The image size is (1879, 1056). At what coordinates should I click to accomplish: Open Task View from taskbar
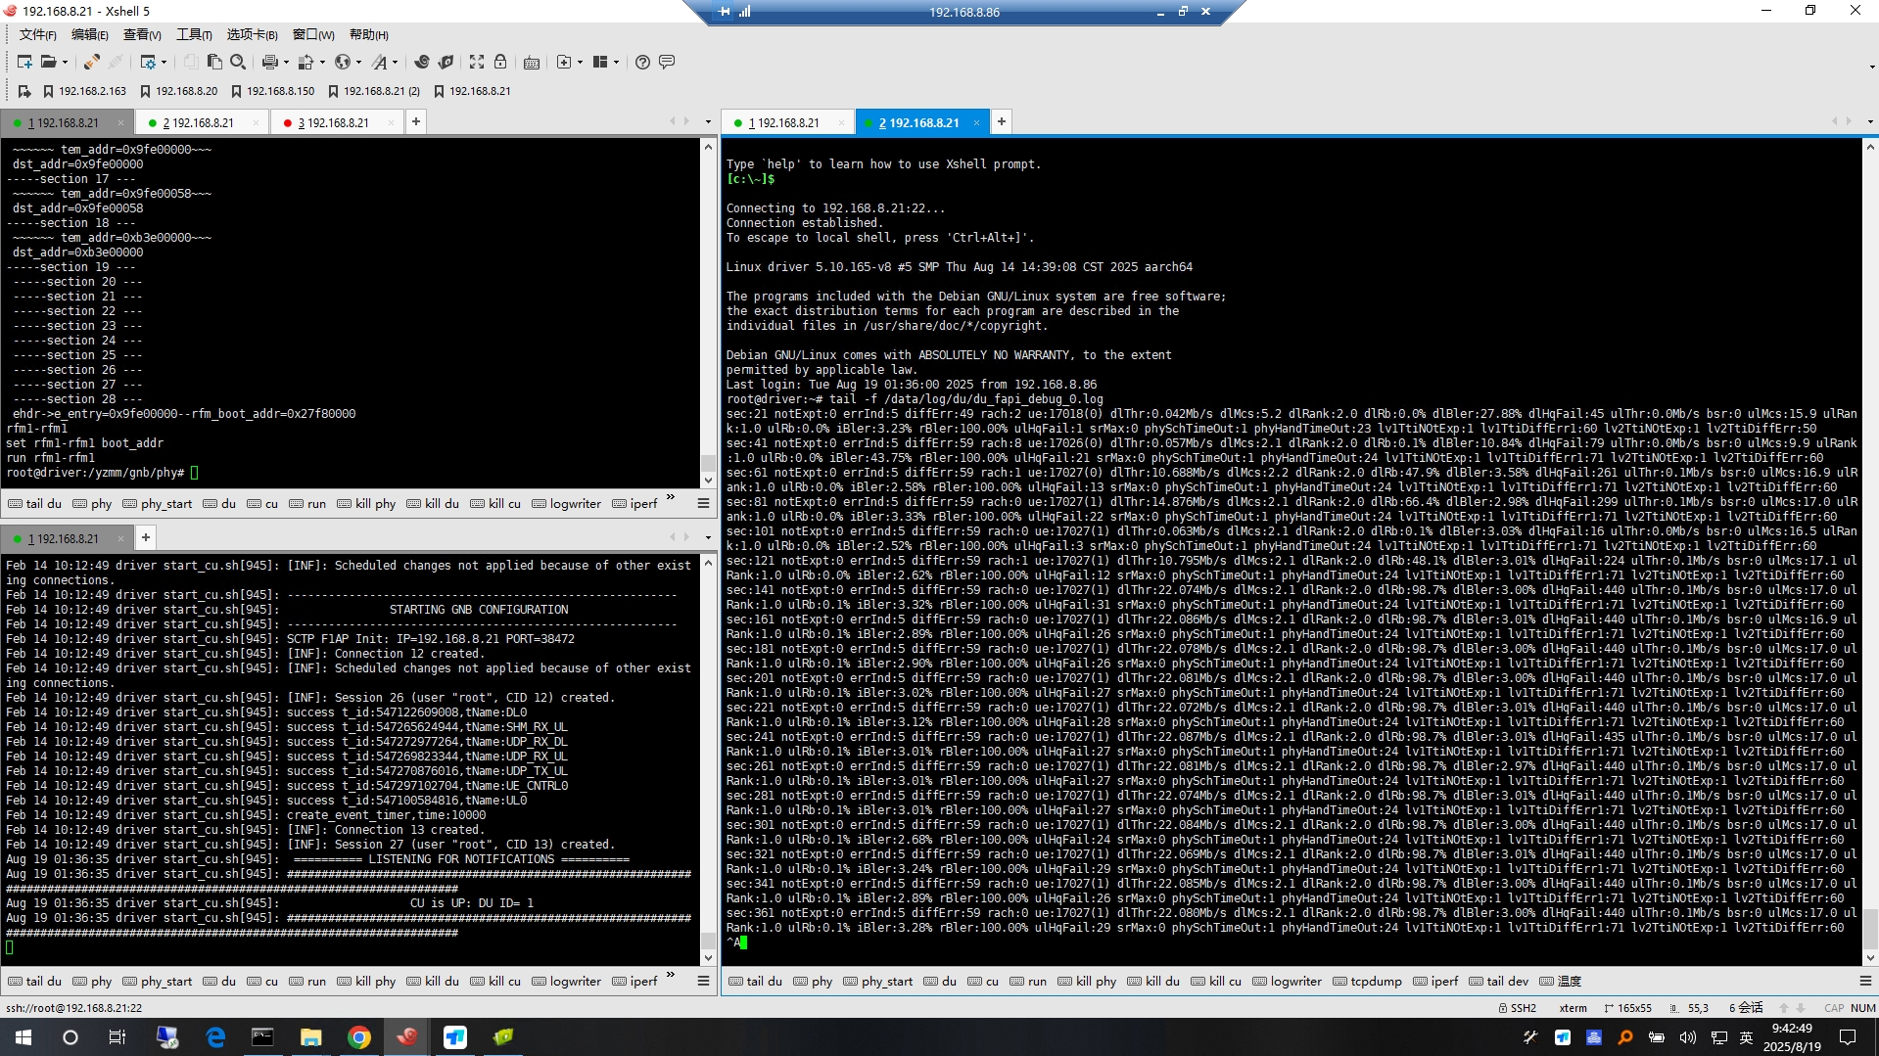[117, 1037]
